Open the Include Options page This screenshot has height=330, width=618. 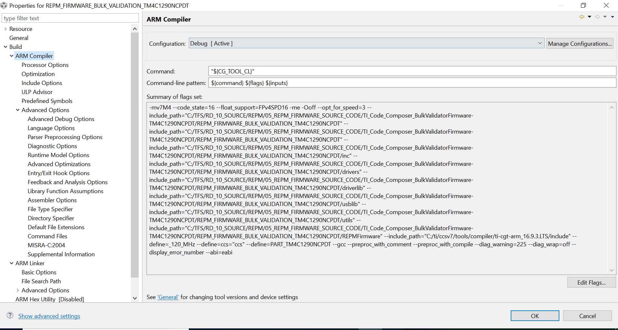tap(42, 83)
